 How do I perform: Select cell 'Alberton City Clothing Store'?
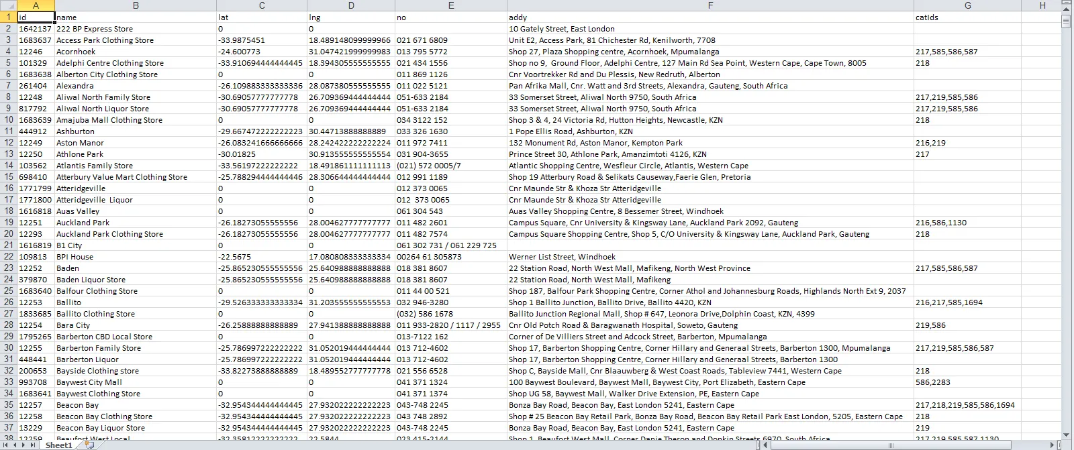[x=136, y=74]
